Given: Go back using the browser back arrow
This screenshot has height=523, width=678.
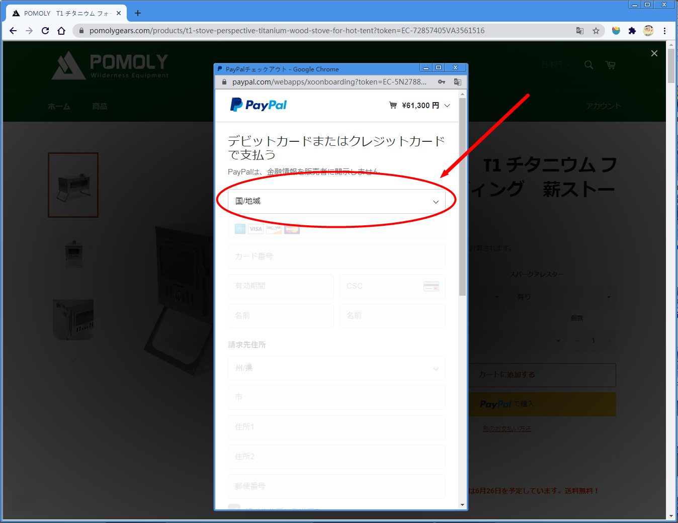Looking at the screenshot, I should 13,31.
